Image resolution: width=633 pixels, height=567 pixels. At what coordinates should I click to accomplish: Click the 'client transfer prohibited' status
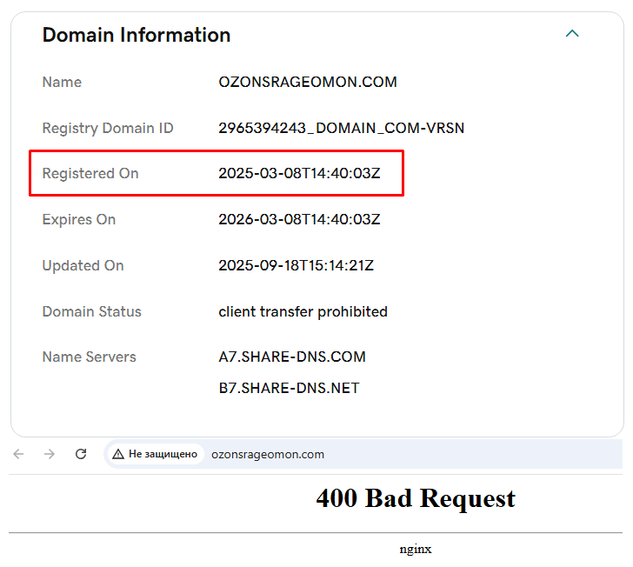[303, 311]
